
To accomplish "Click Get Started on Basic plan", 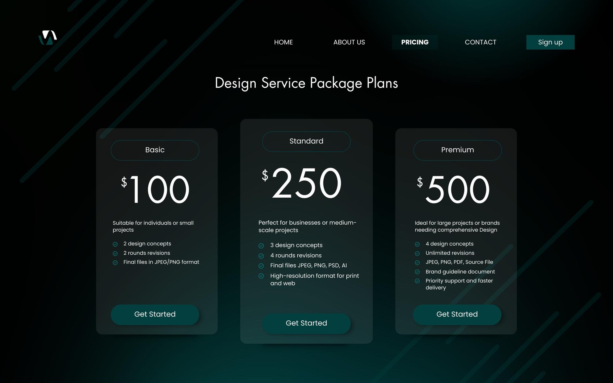I will click(x=155, y=315).
